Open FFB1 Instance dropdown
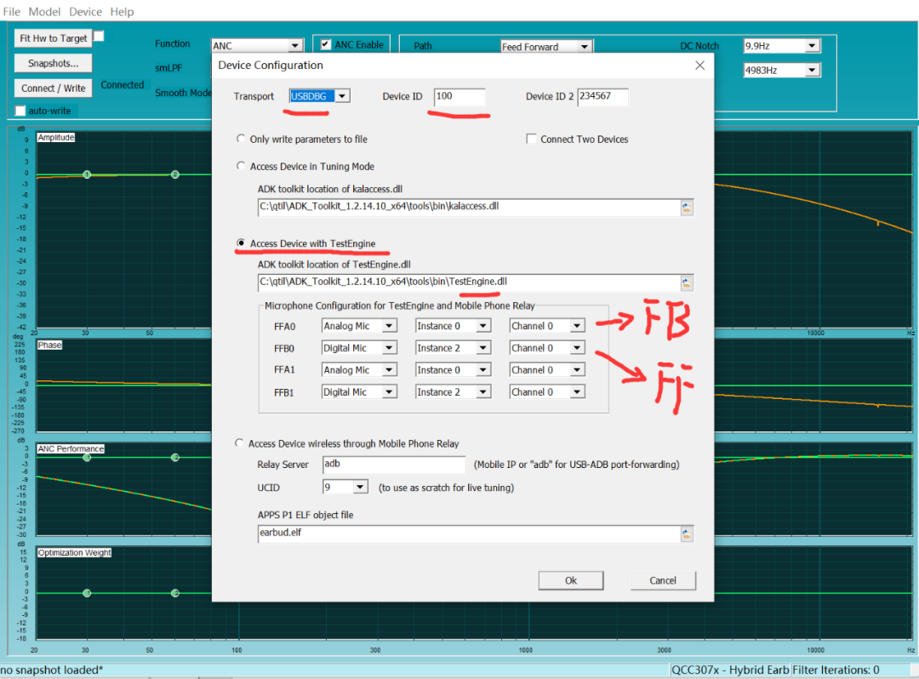The image size is (919, 679). (x=483, y=392)
